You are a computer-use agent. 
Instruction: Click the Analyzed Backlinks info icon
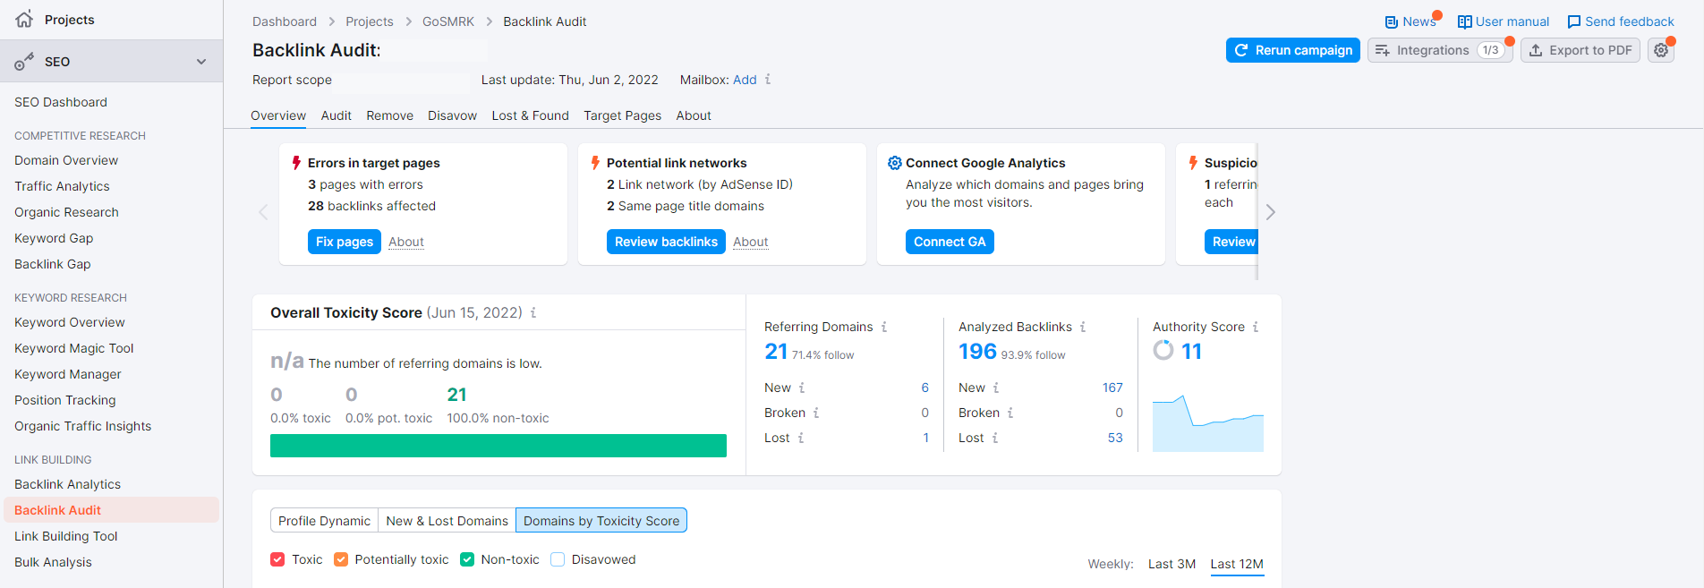(x=1083, y=327)
